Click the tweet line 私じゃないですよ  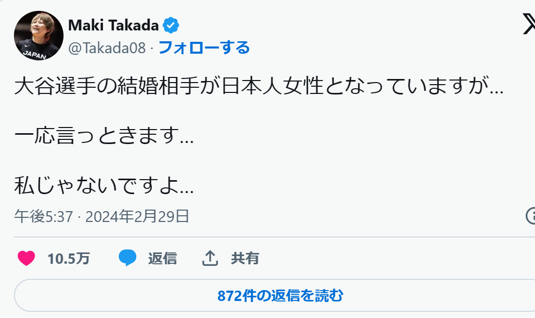pyautogui.click(x=104, y=185)
